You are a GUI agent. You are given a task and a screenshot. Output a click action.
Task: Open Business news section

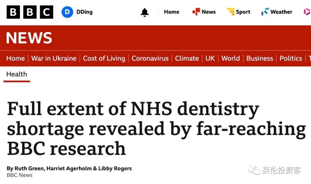point(260,58)
